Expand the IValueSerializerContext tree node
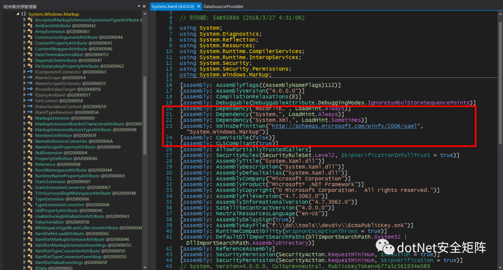This screenshot has width=503, height=270. (24, 107)
